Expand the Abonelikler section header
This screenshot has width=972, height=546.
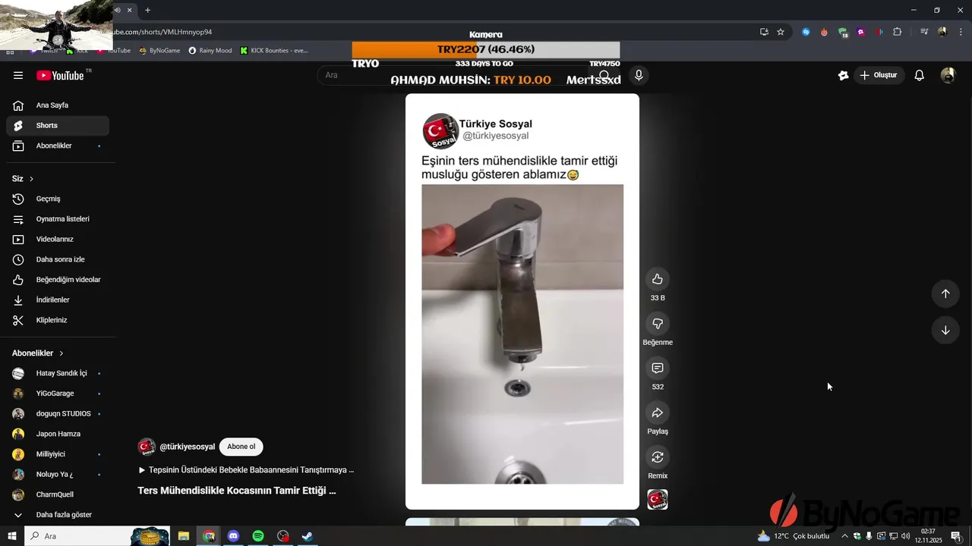coord(38,353)
